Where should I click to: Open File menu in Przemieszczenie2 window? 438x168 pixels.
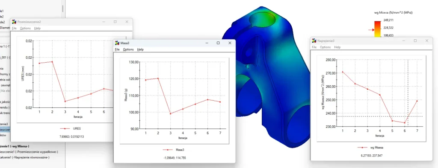[14, 29]
